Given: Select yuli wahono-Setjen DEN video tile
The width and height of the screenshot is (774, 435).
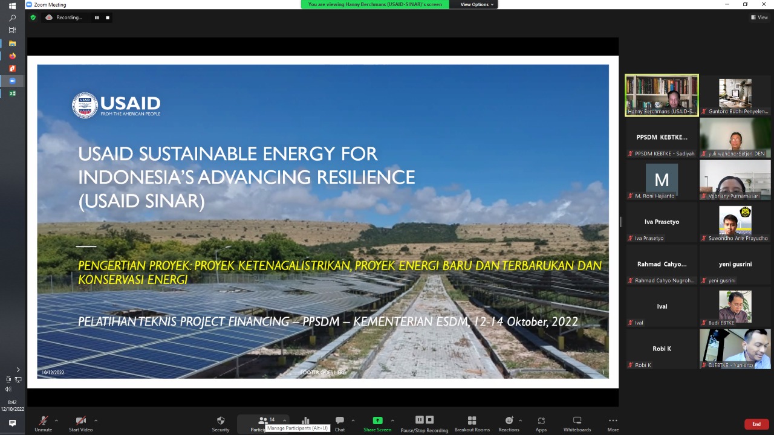Looking at the screenshot, I should point(735,137).
